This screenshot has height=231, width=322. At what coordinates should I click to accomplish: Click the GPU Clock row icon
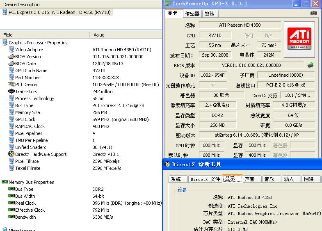[x=11, y=119]
